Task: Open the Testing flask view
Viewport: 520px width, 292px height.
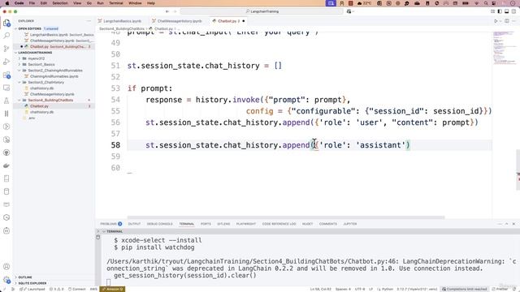Action: pyautogui.click(x=6, y=101)
